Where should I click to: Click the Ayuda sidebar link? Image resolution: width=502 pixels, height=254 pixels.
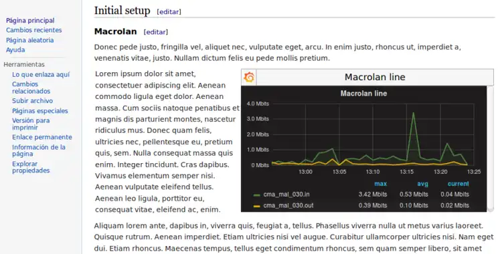[x=15, y=50]
